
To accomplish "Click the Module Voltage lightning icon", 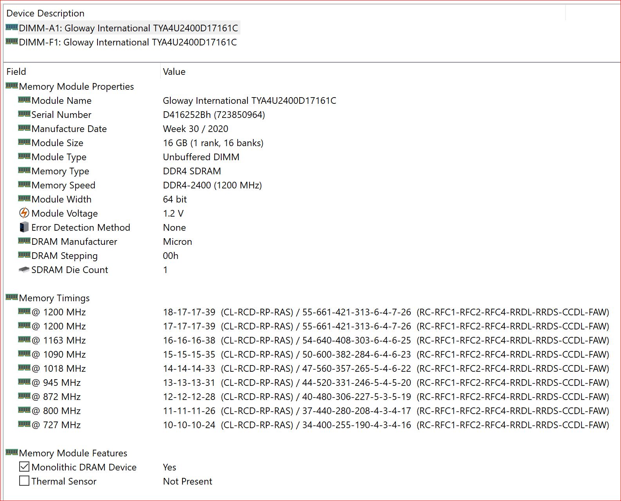I will pyautogui.click(x=24, y=213).
